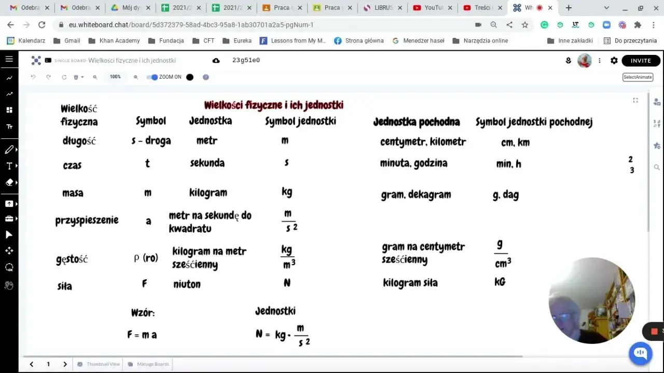Expand the pencil tool options arrow

16,149
